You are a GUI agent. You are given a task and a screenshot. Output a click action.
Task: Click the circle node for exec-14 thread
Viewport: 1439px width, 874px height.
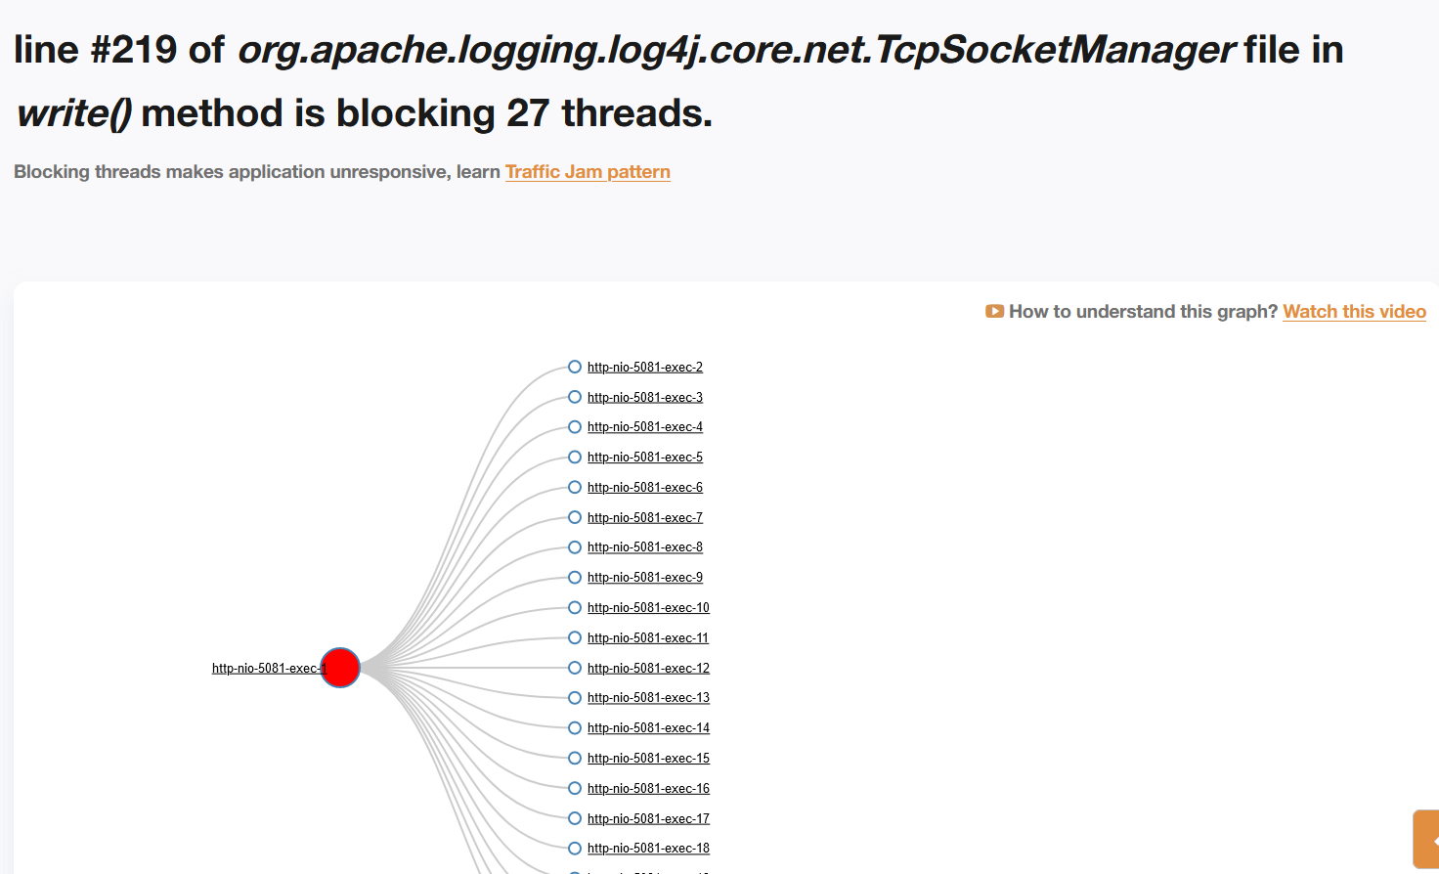coord(575,727)
